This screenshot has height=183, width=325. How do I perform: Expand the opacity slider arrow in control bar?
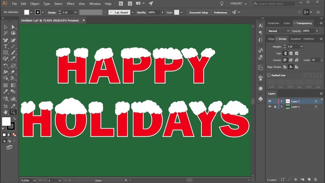coord(162,12)
